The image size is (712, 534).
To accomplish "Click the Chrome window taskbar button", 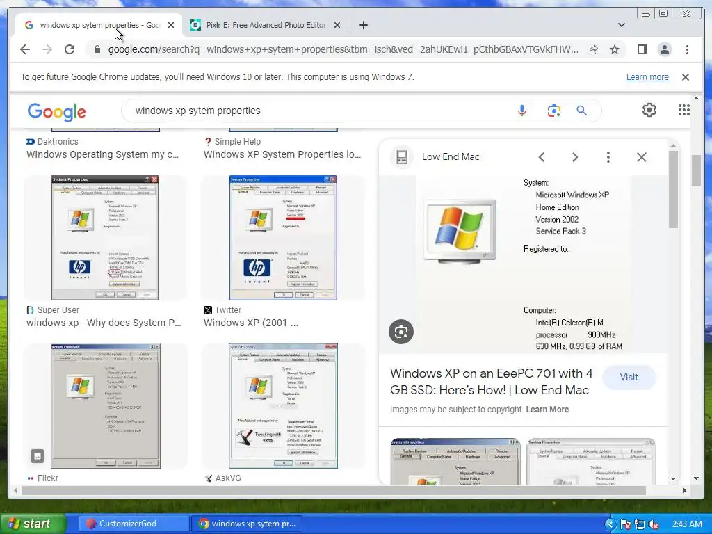I will [x=247, y=524].
